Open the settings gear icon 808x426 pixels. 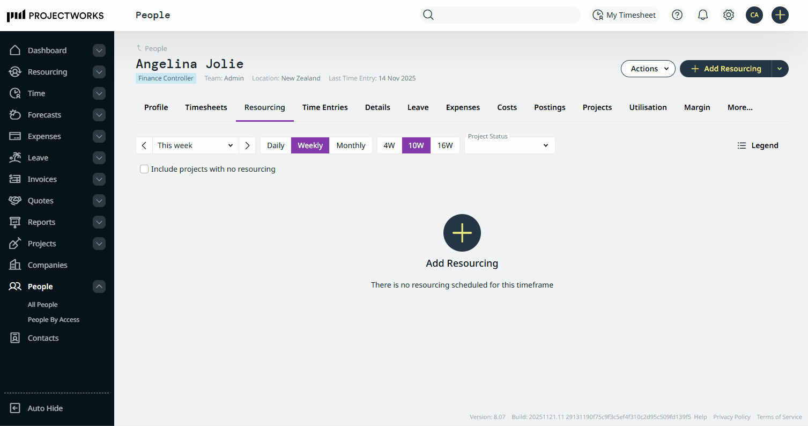pyautogui.click(x=728, y=14)
